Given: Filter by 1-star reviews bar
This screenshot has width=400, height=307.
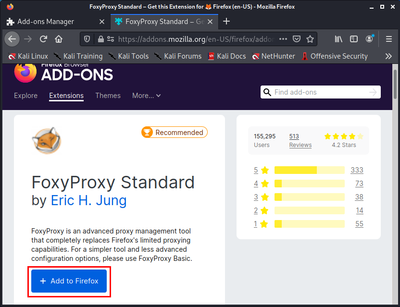Looking at the screenshot, I should coord(310,224).
